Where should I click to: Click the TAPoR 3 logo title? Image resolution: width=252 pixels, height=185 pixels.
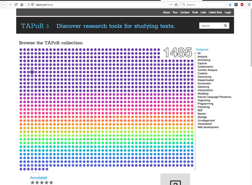point(35,26)
